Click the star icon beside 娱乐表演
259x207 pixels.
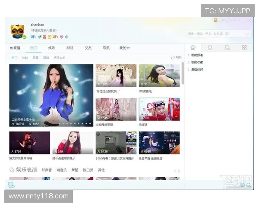[12, 170]
